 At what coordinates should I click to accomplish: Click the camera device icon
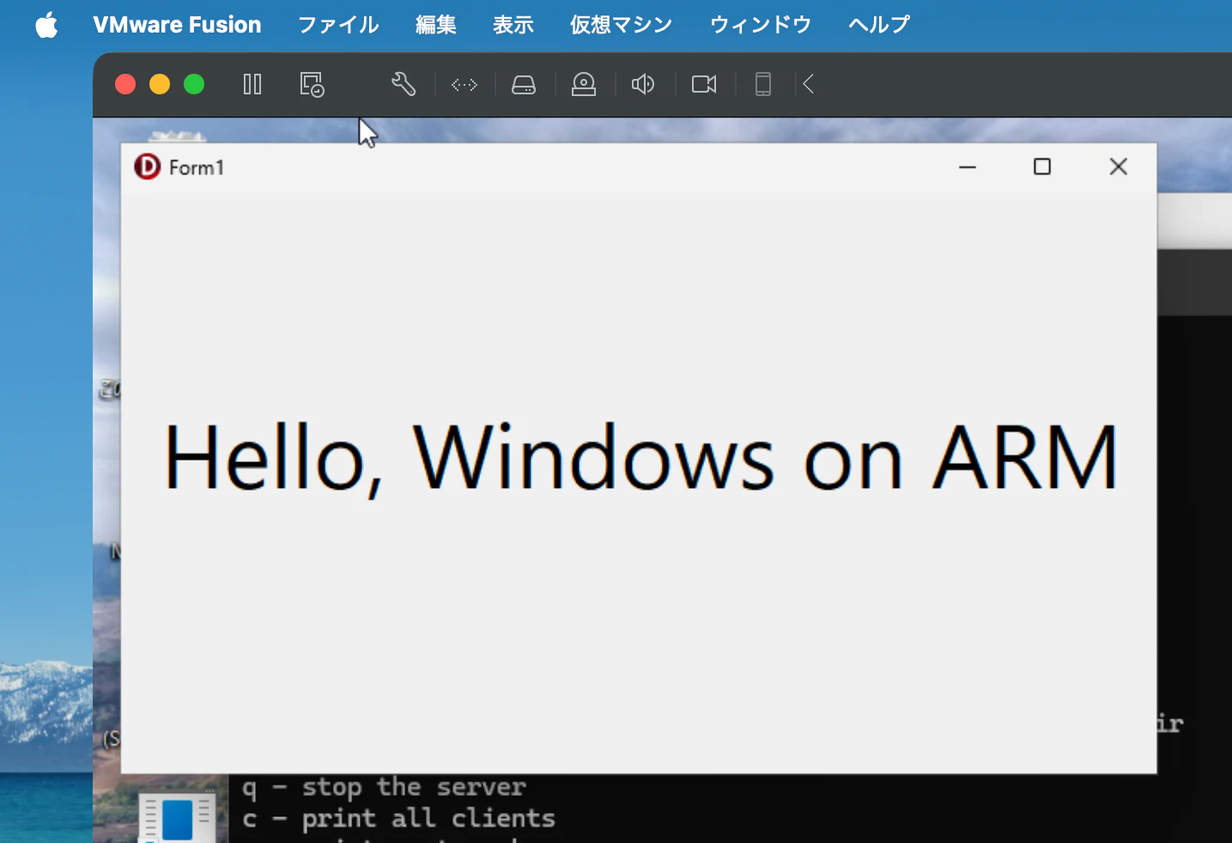point(704,84)
